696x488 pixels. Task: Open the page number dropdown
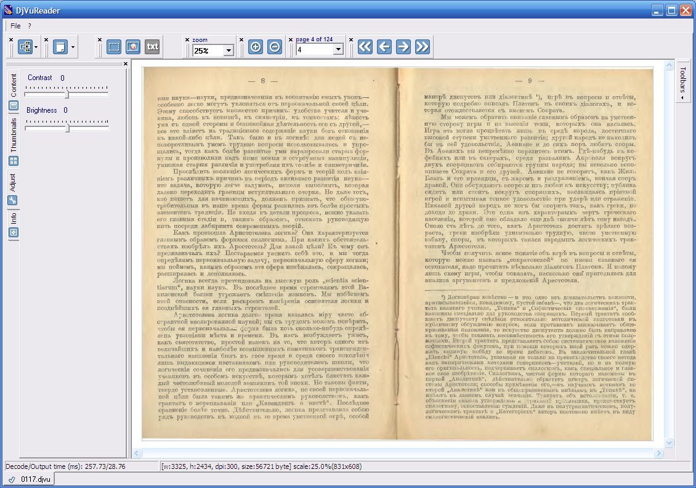[338, 50]
